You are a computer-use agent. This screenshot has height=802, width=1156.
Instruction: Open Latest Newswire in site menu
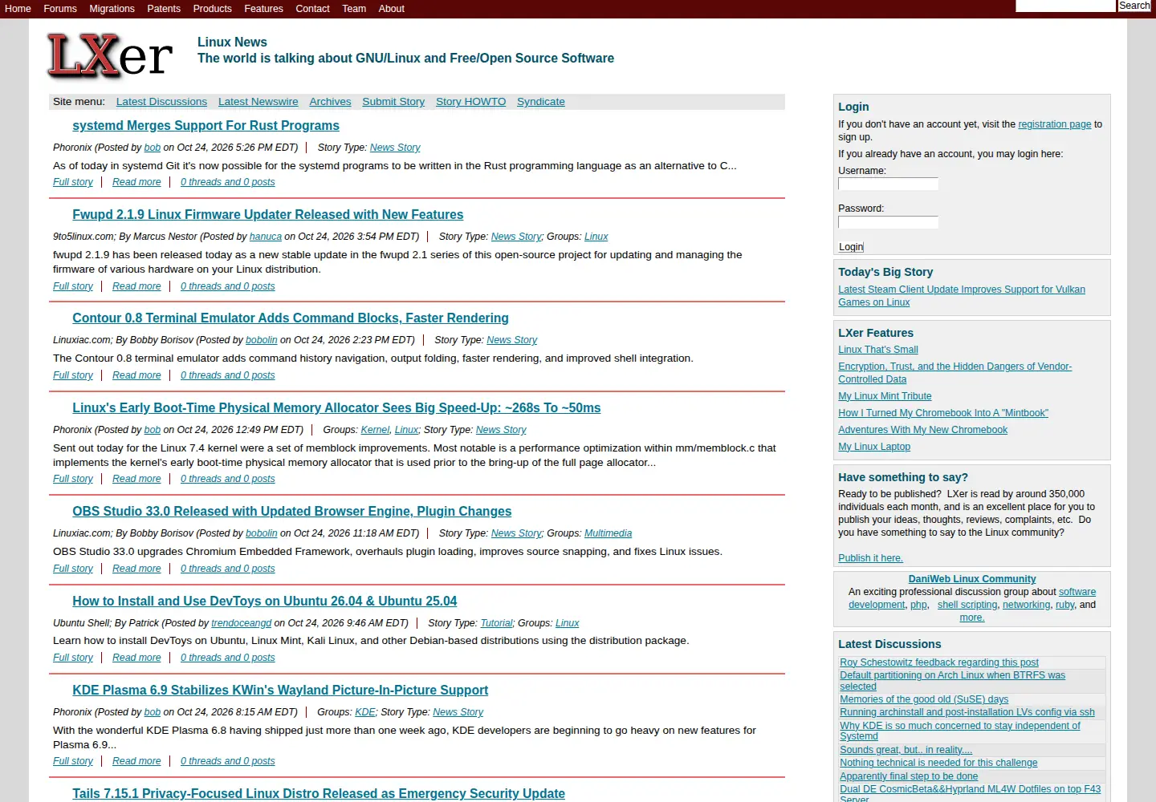click(x=258, y=102)
